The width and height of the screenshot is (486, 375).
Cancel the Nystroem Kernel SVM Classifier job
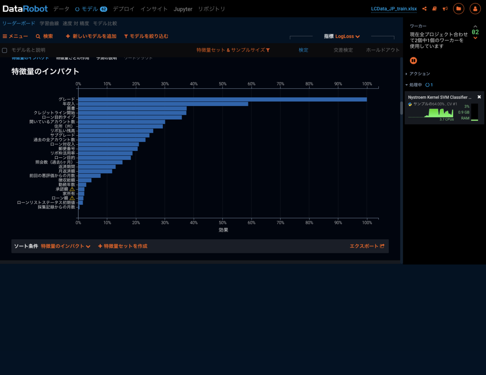click(x=479, y=97)
